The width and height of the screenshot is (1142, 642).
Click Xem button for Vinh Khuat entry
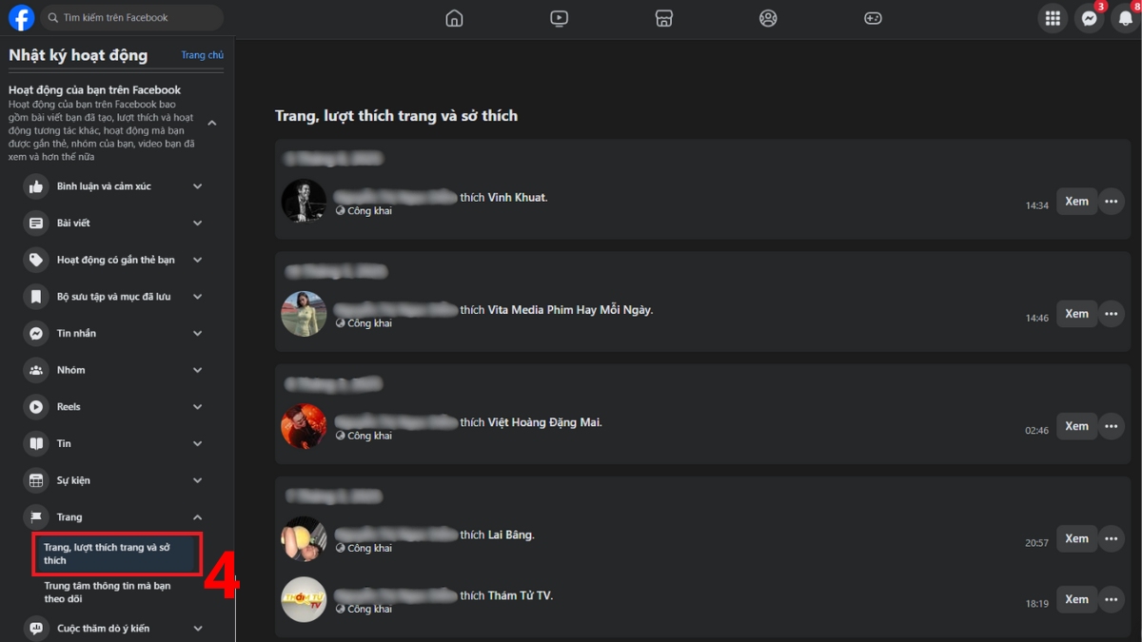tap(1076, 202)
